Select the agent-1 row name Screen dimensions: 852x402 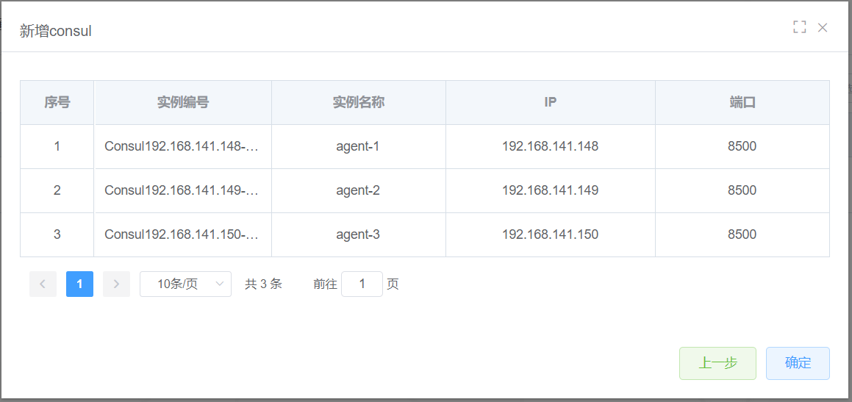click(x=358, y=146)
